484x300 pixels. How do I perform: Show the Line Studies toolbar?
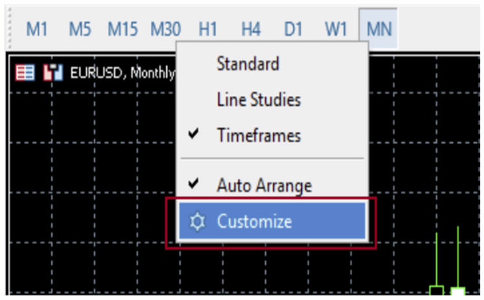[259, 100]
